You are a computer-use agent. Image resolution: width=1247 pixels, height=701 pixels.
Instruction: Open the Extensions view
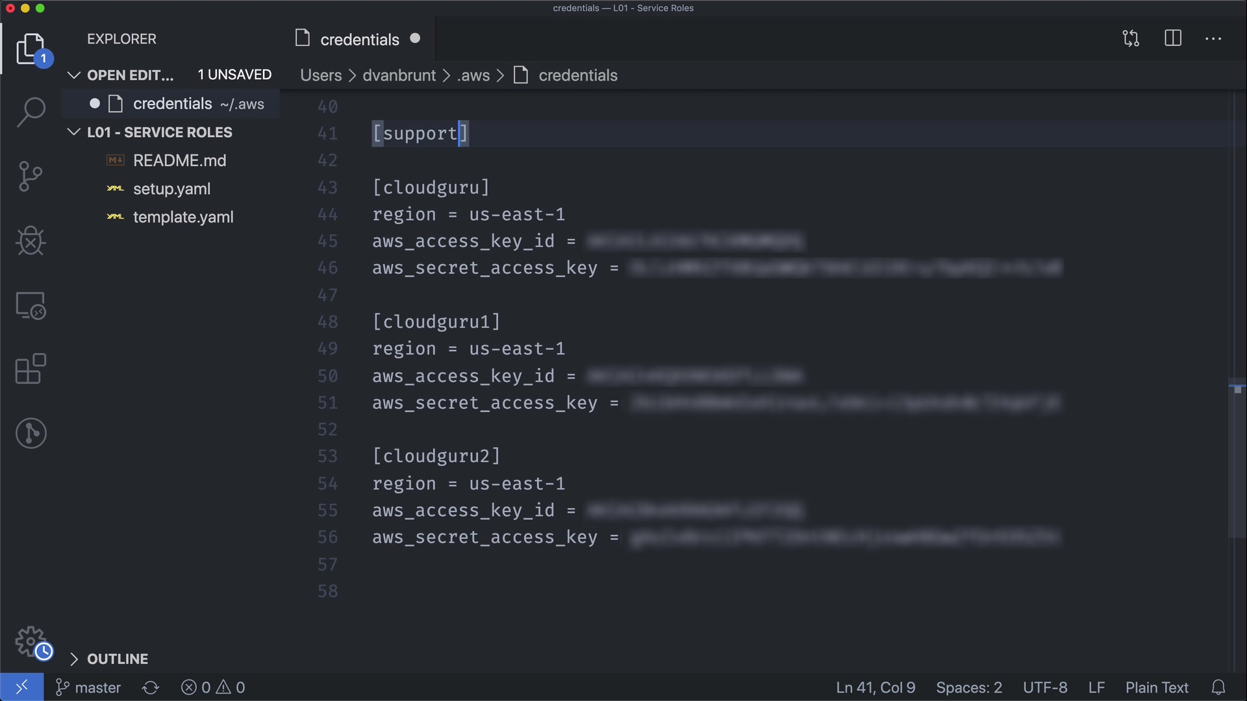click(x=31, y=369)
